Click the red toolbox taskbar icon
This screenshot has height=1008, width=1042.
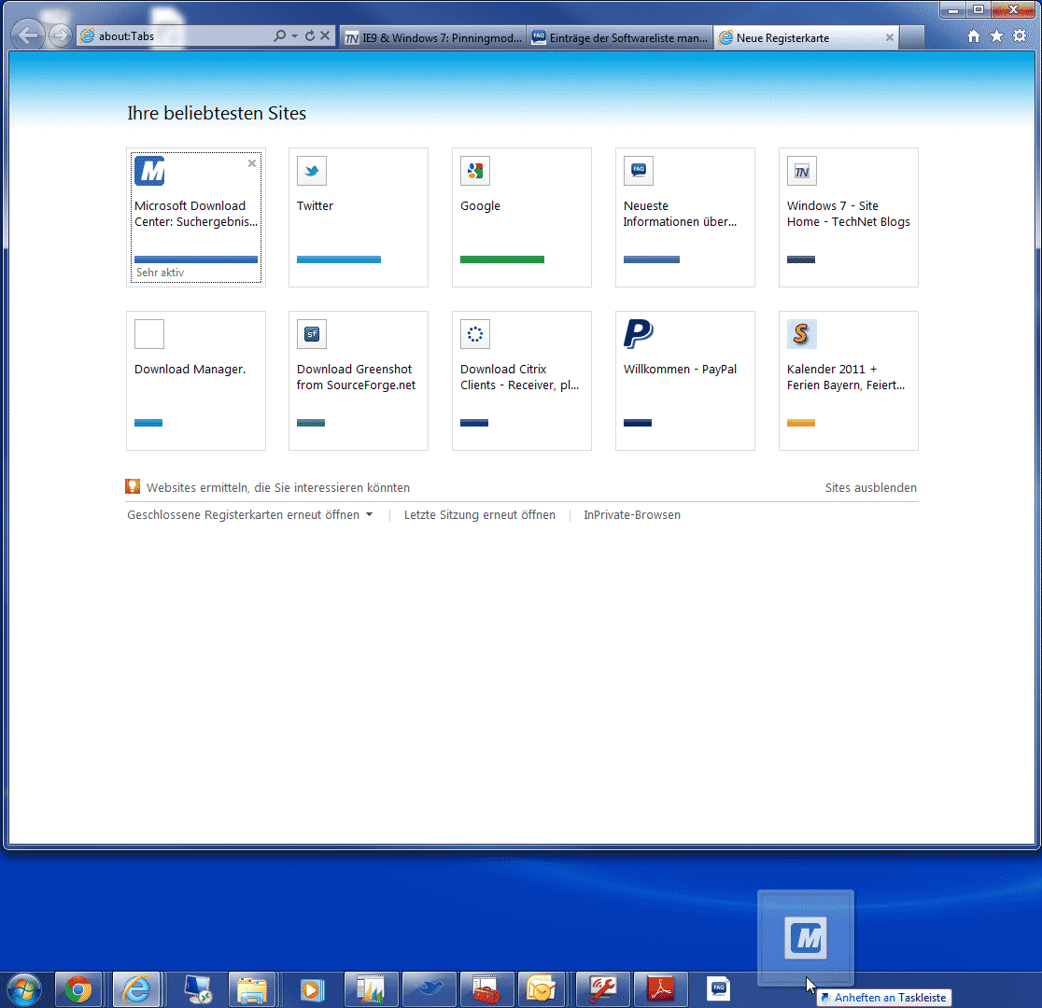click(486, 990)
